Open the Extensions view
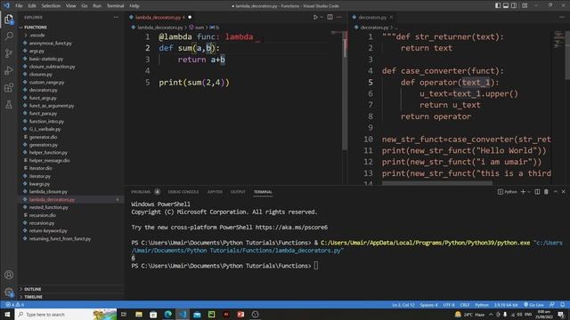The width and height of the screenshot is (570, 320). tap(9, 87)
